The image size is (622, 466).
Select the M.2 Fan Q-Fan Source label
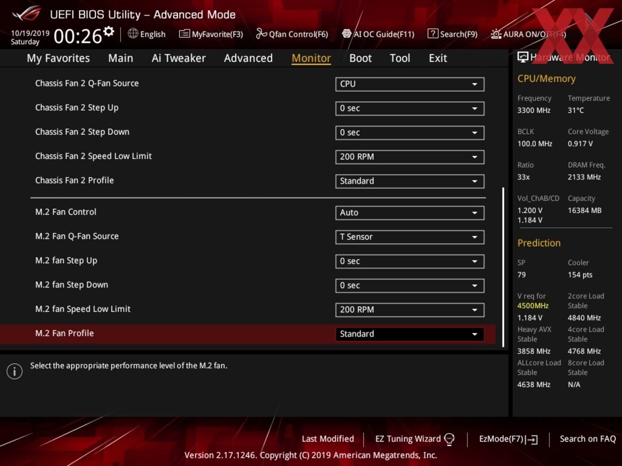coord(77,236)
